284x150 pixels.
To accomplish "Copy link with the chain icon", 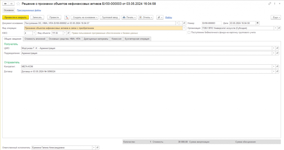I will (270, 4).
